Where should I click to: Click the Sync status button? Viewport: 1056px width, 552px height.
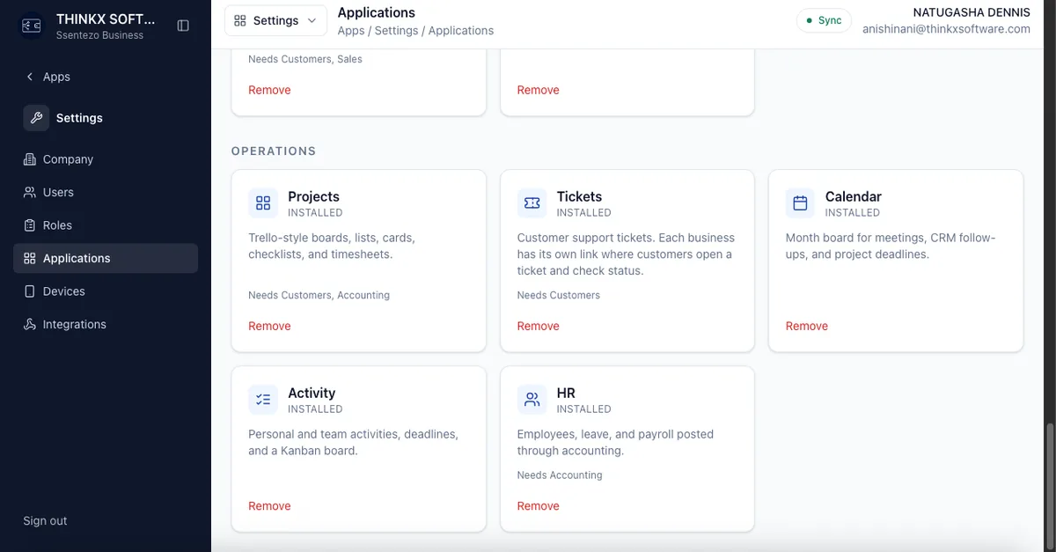(x=824, y=20)
